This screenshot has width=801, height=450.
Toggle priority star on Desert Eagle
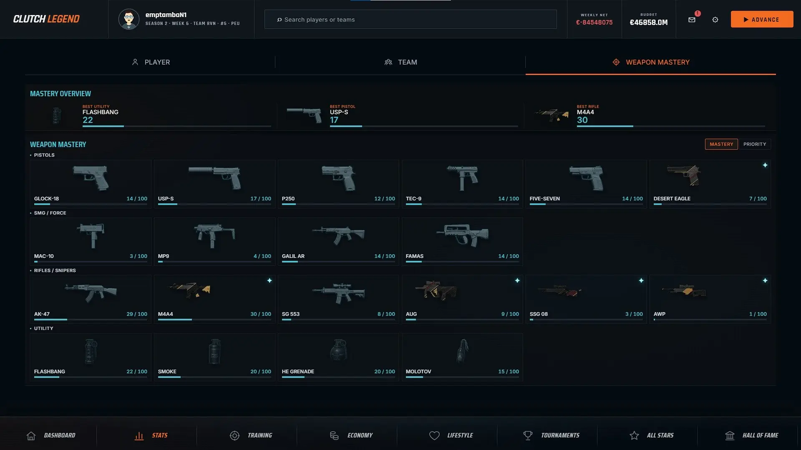(765, 165)
